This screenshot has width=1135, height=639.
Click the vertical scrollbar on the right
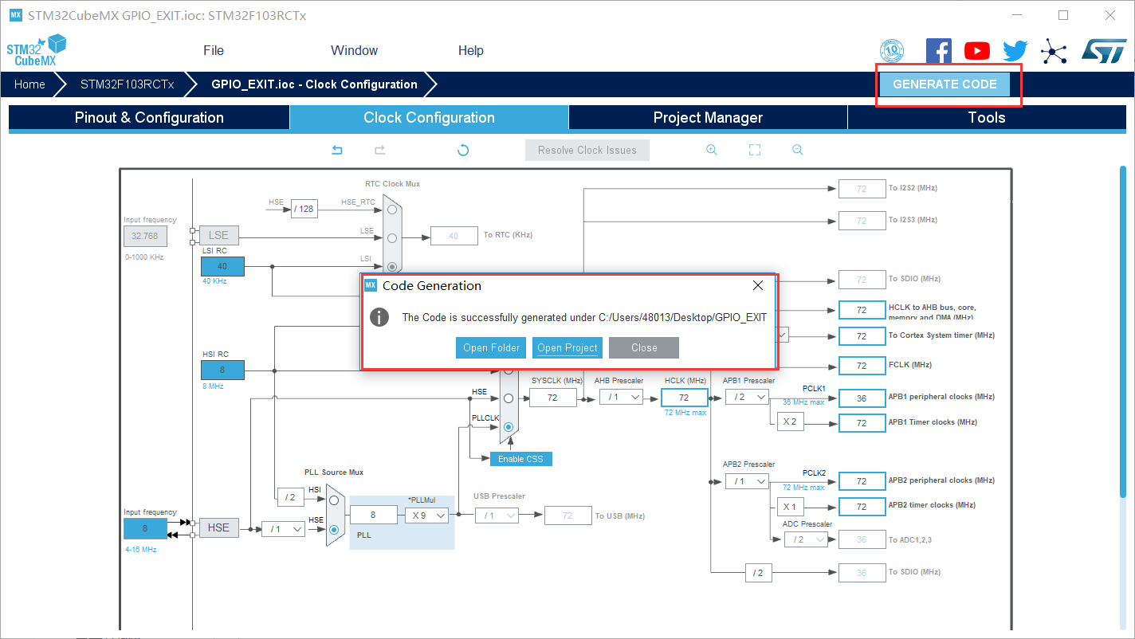(1124, 331)
